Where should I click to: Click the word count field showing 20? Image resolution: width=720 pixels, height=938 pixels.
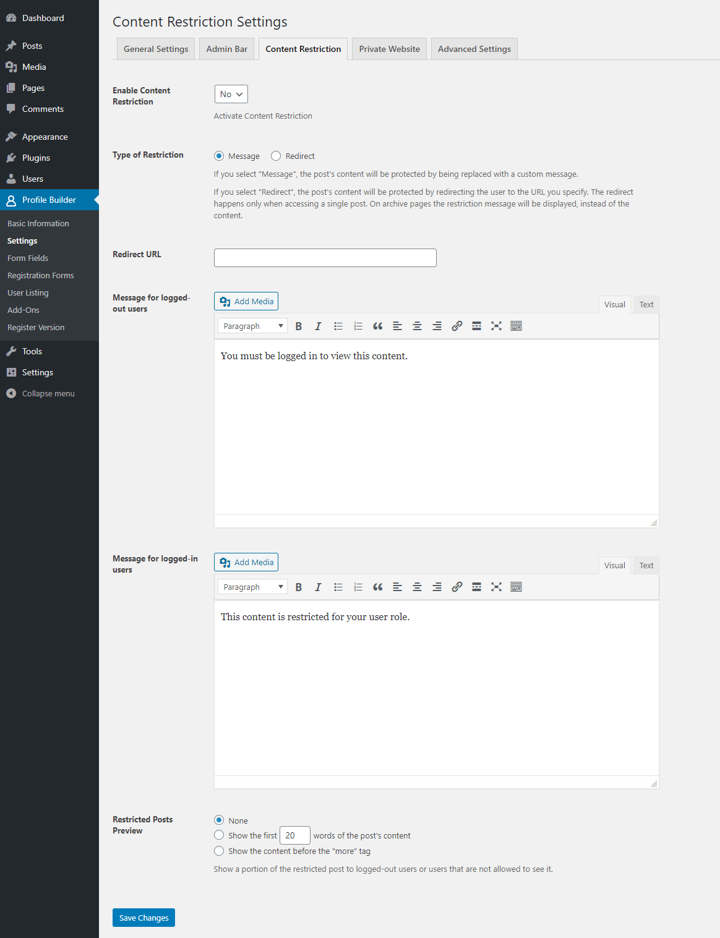pos(295,835)
